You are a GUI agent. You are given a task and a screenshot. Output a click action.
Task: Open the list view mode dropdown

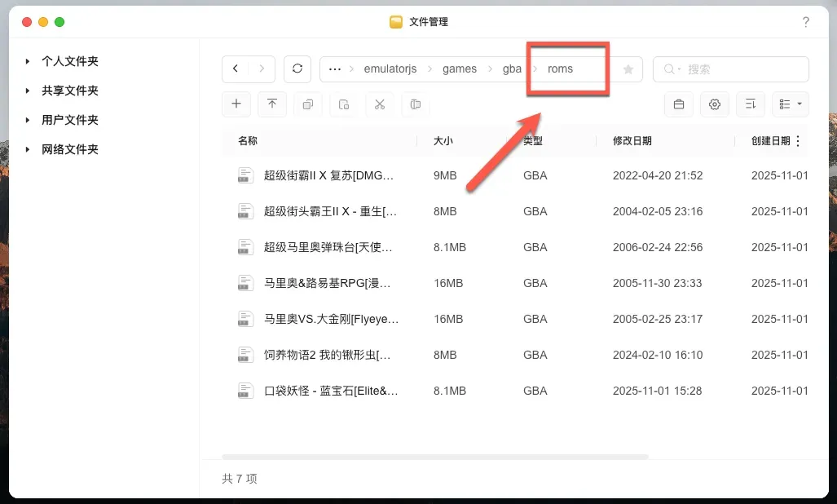pos(790,104)
